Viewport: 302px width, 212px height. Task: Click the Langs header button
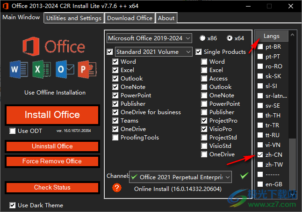[272, 36]
